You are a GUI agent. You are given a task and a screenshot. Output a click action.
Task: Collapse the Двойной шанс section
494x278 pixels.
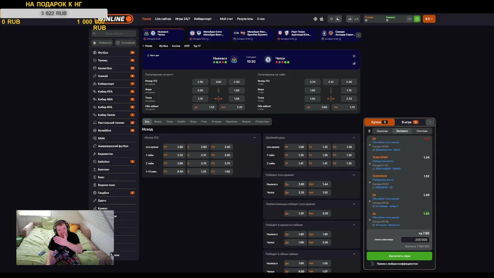click(x=354, y=137)
